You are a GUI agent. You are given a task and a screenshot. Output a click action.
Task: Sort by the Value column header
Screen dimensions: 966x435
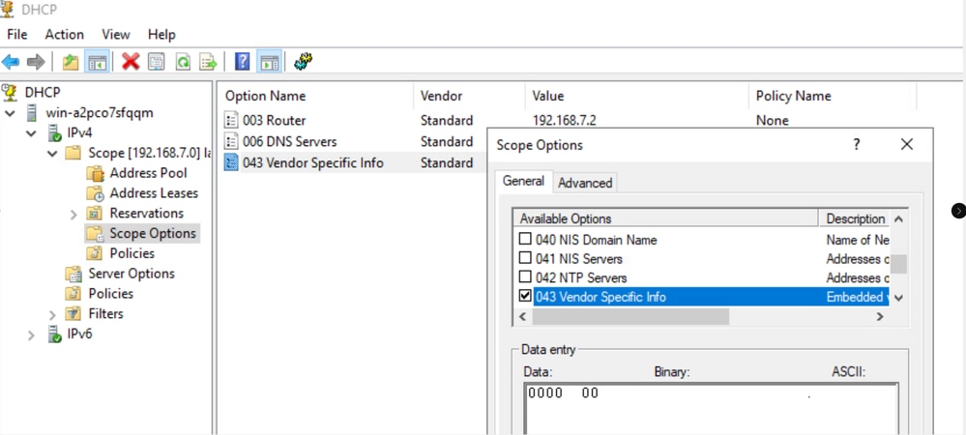[637, 96]
